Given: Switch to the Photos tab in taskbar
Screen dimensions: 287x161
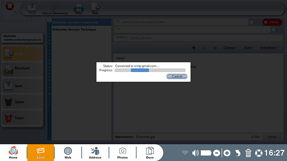Looking at the screenshot, I should coord(122,153).
